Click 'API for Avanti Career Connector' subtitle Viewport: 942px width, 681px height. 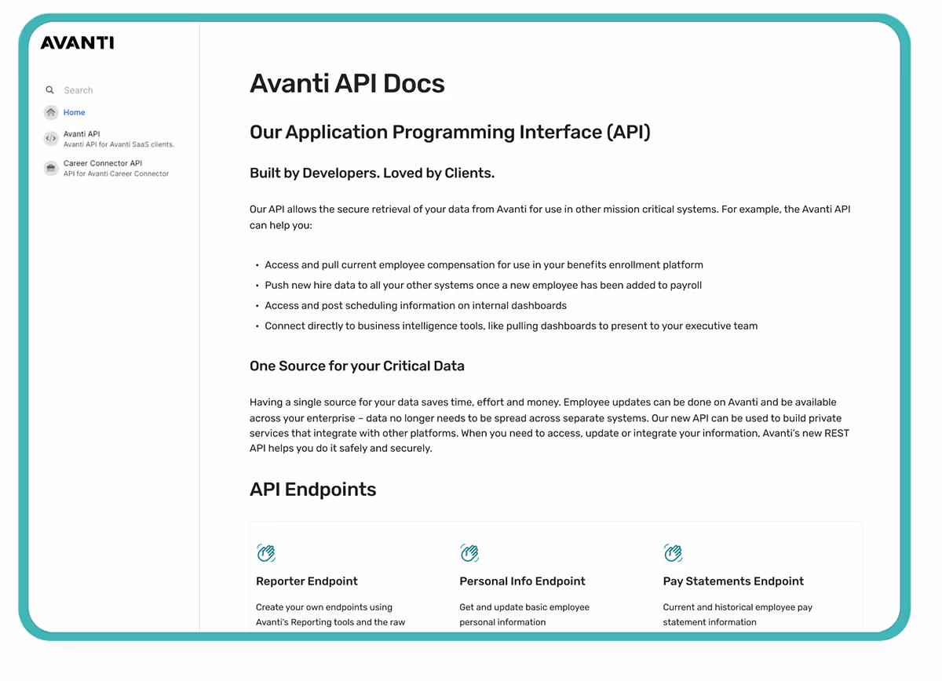116,173
